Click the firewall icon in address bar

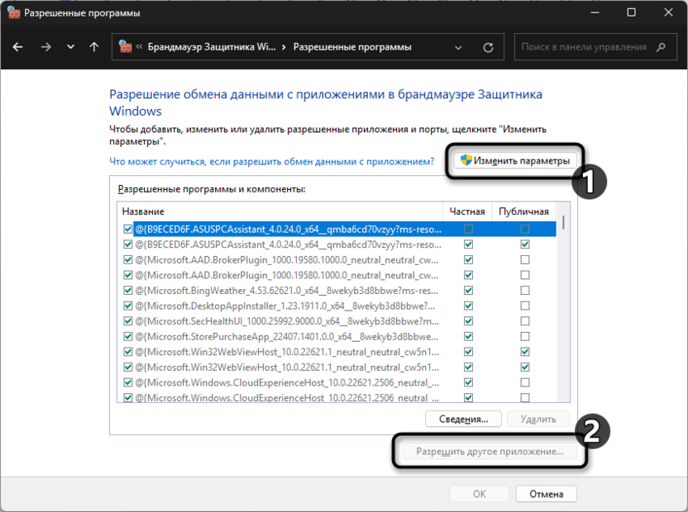tap(125, 47)
